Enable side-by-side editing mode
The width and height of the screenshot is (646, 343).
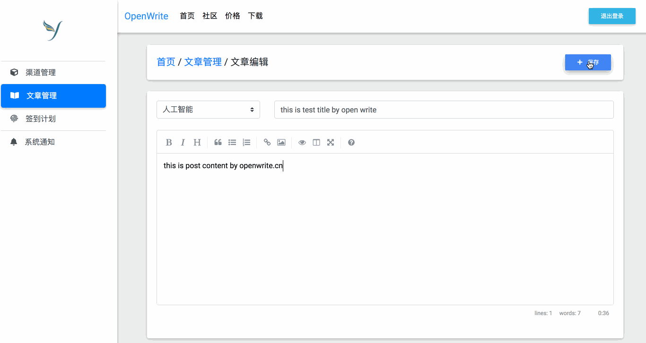pyautogui.click(x=316, y=142)
